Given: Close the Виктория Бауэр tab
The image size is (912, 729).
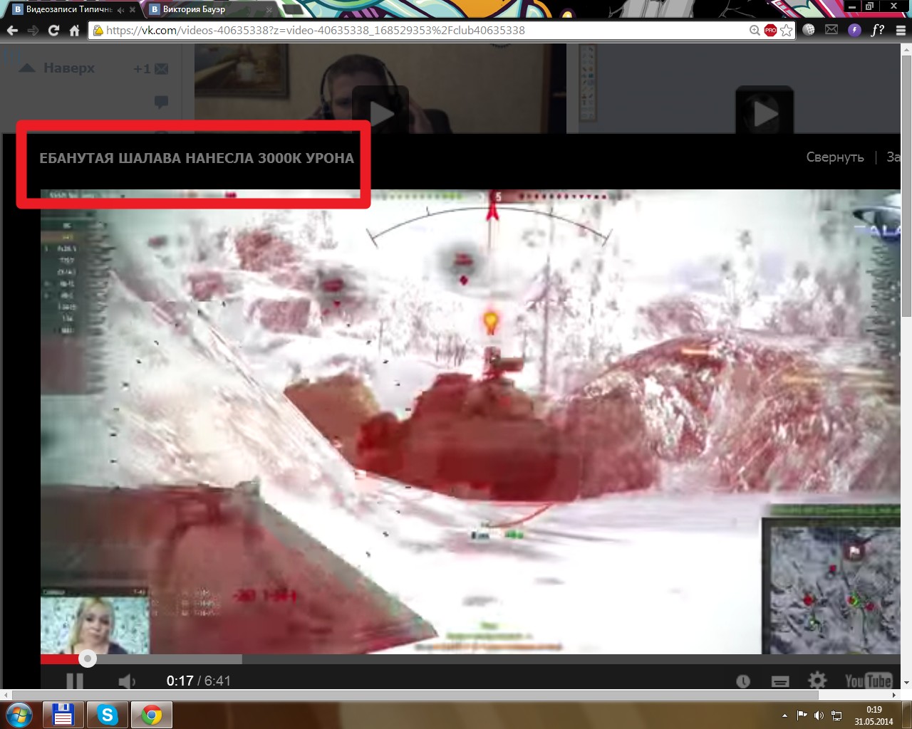Looking at the screenshot, I should click(x=269, y=10).
